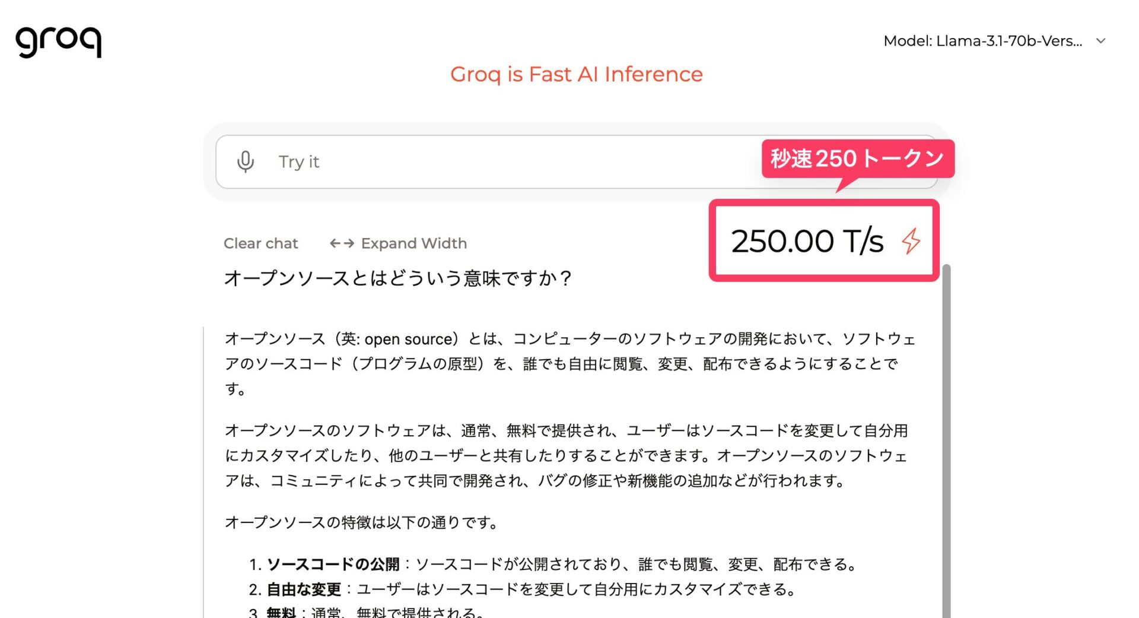Click the orange lightning bolt icon
The image size is (1139, 618).
911,241
